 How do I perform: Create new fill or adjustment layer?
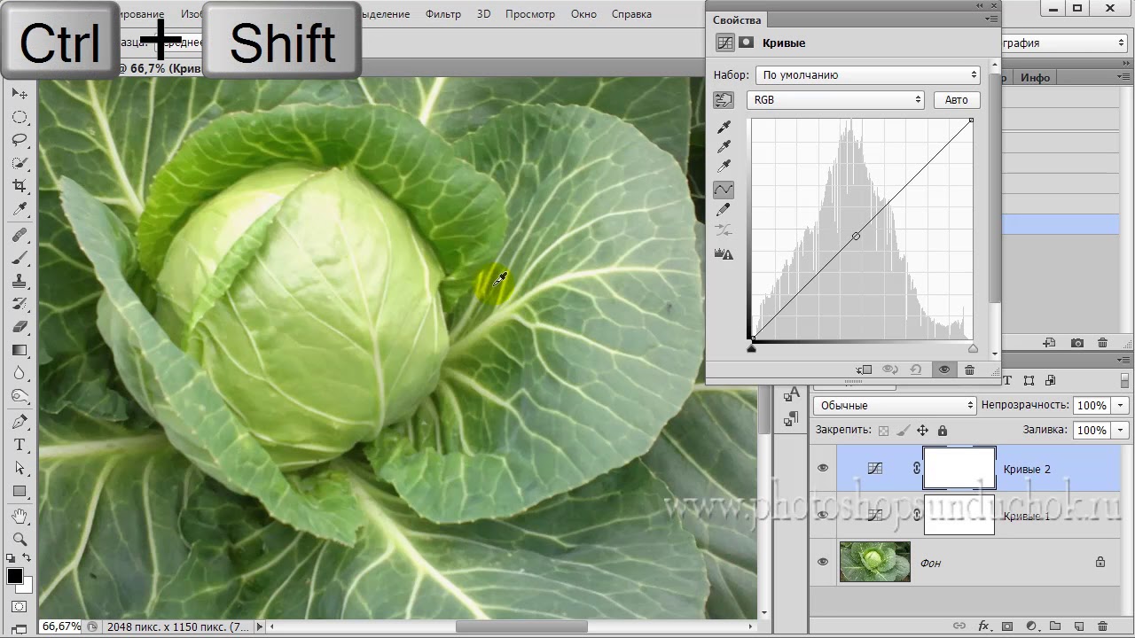1031,626
